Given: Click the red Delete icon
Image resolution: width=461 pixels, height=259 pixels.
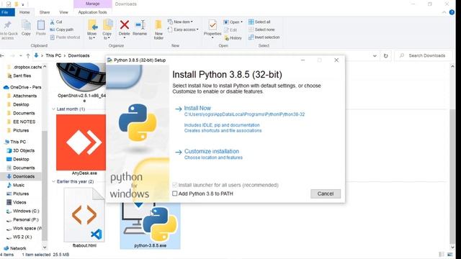Looking at the screenshot, I should [125, 25].
